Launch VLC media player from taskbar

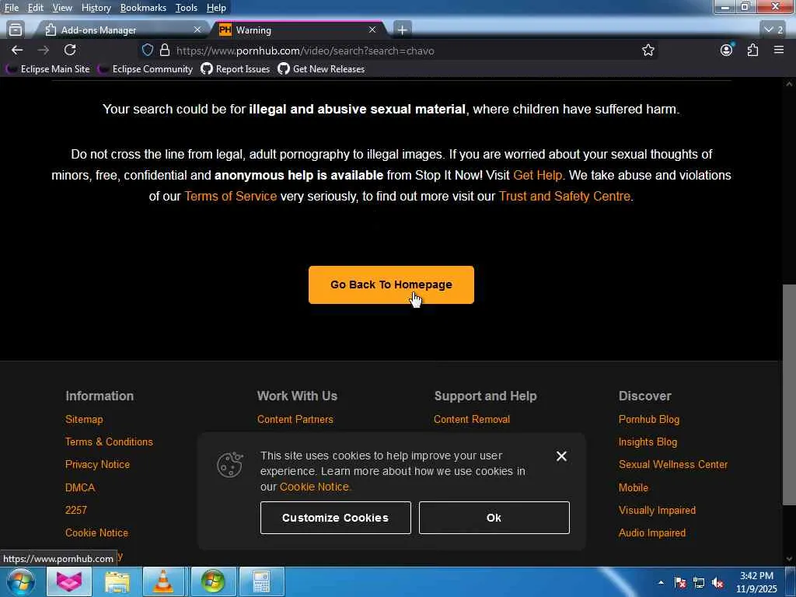(x=163, y=582)
